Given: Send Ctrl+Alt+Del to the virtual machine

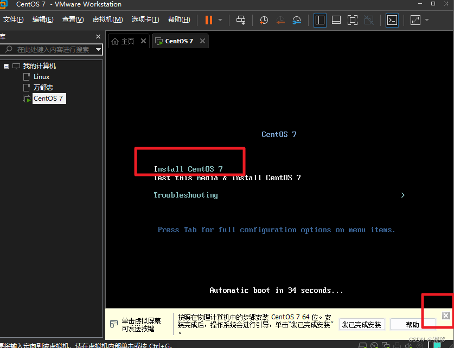Looking at the screenshot, I should click(241, 20).
